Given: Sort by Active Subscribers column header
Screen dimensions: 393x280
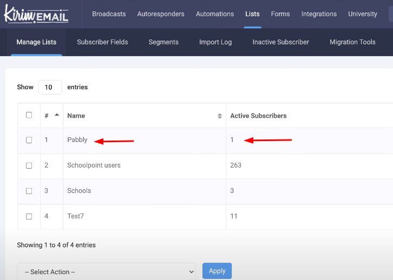Looking at the screenshot, I should pos(258,116).
